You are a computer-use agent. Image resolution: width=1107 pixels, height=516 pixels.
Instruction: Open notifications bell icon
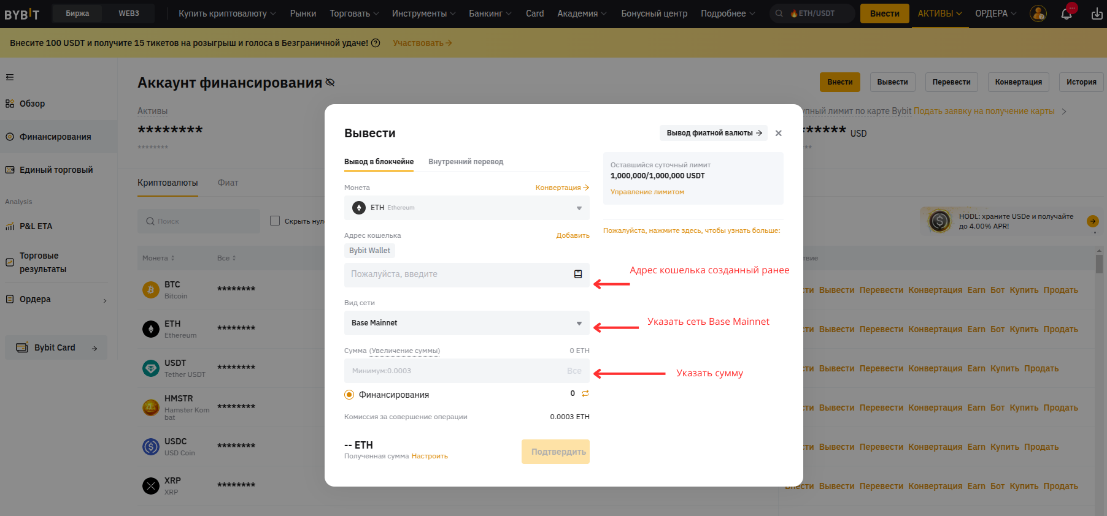tap(1066, 13)
